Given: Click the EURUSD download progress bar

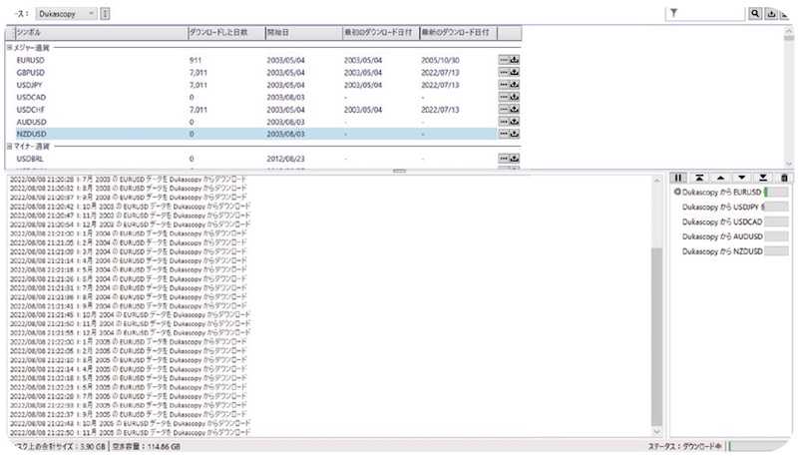Looking at the screenshot, I should [x=776, y=192].
